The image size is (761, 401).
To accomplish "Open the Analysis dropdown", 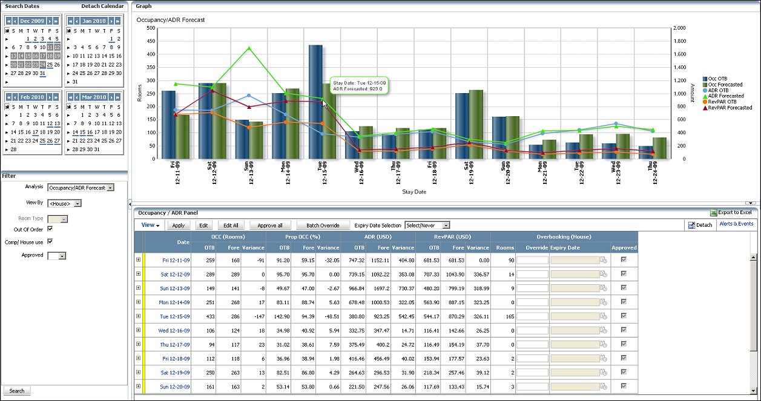I will click(110, 187).
